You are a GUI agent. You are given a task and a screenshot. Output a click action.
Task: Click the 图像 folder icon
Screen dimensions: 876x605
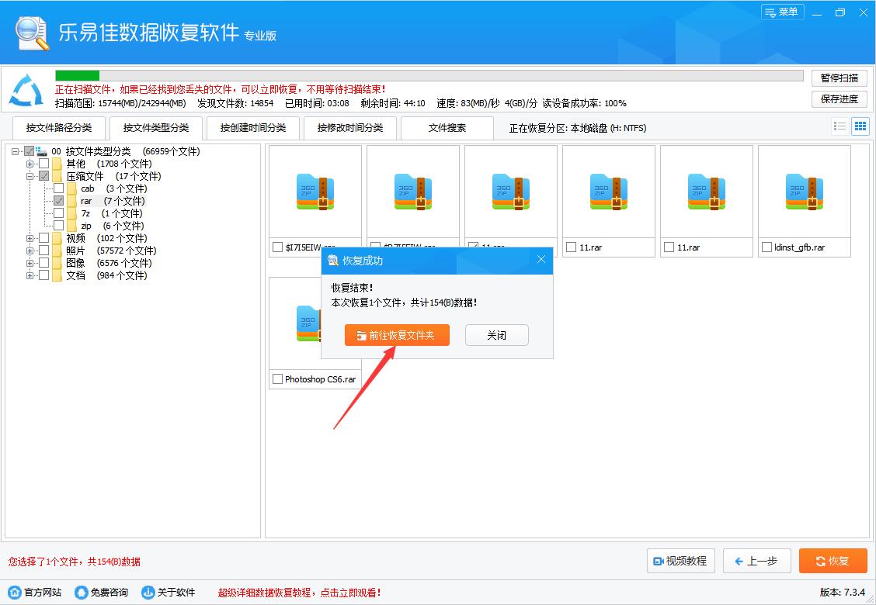coord(57,263)
